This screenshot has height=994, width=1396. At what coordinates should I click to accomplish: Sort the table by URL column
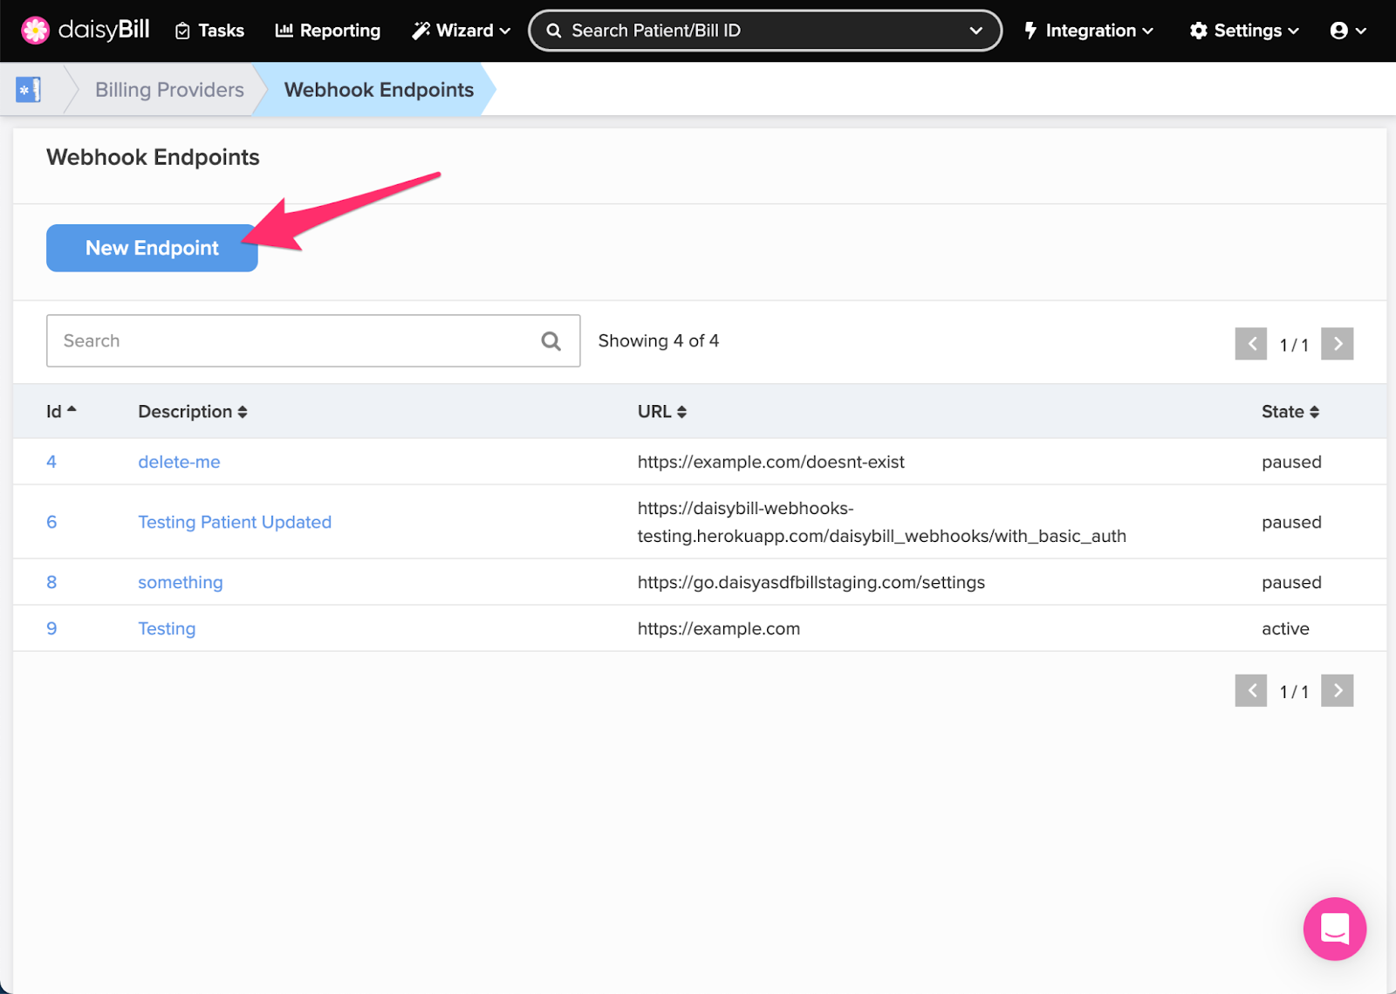662,411
